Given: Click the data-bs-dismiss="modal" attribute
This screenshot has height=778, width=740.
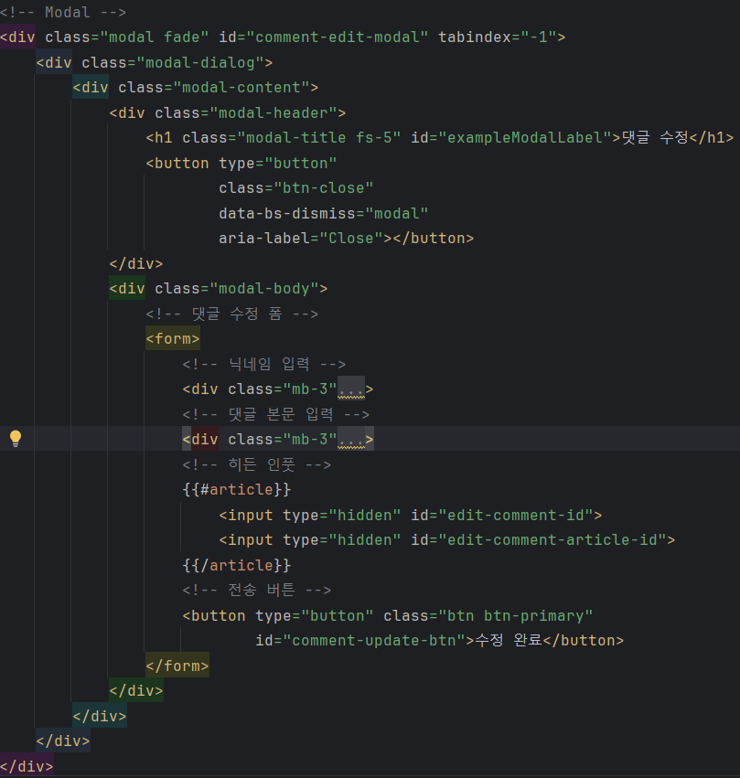Looking at the screenshot, I should pyautogui.click(x=323, y=213).
